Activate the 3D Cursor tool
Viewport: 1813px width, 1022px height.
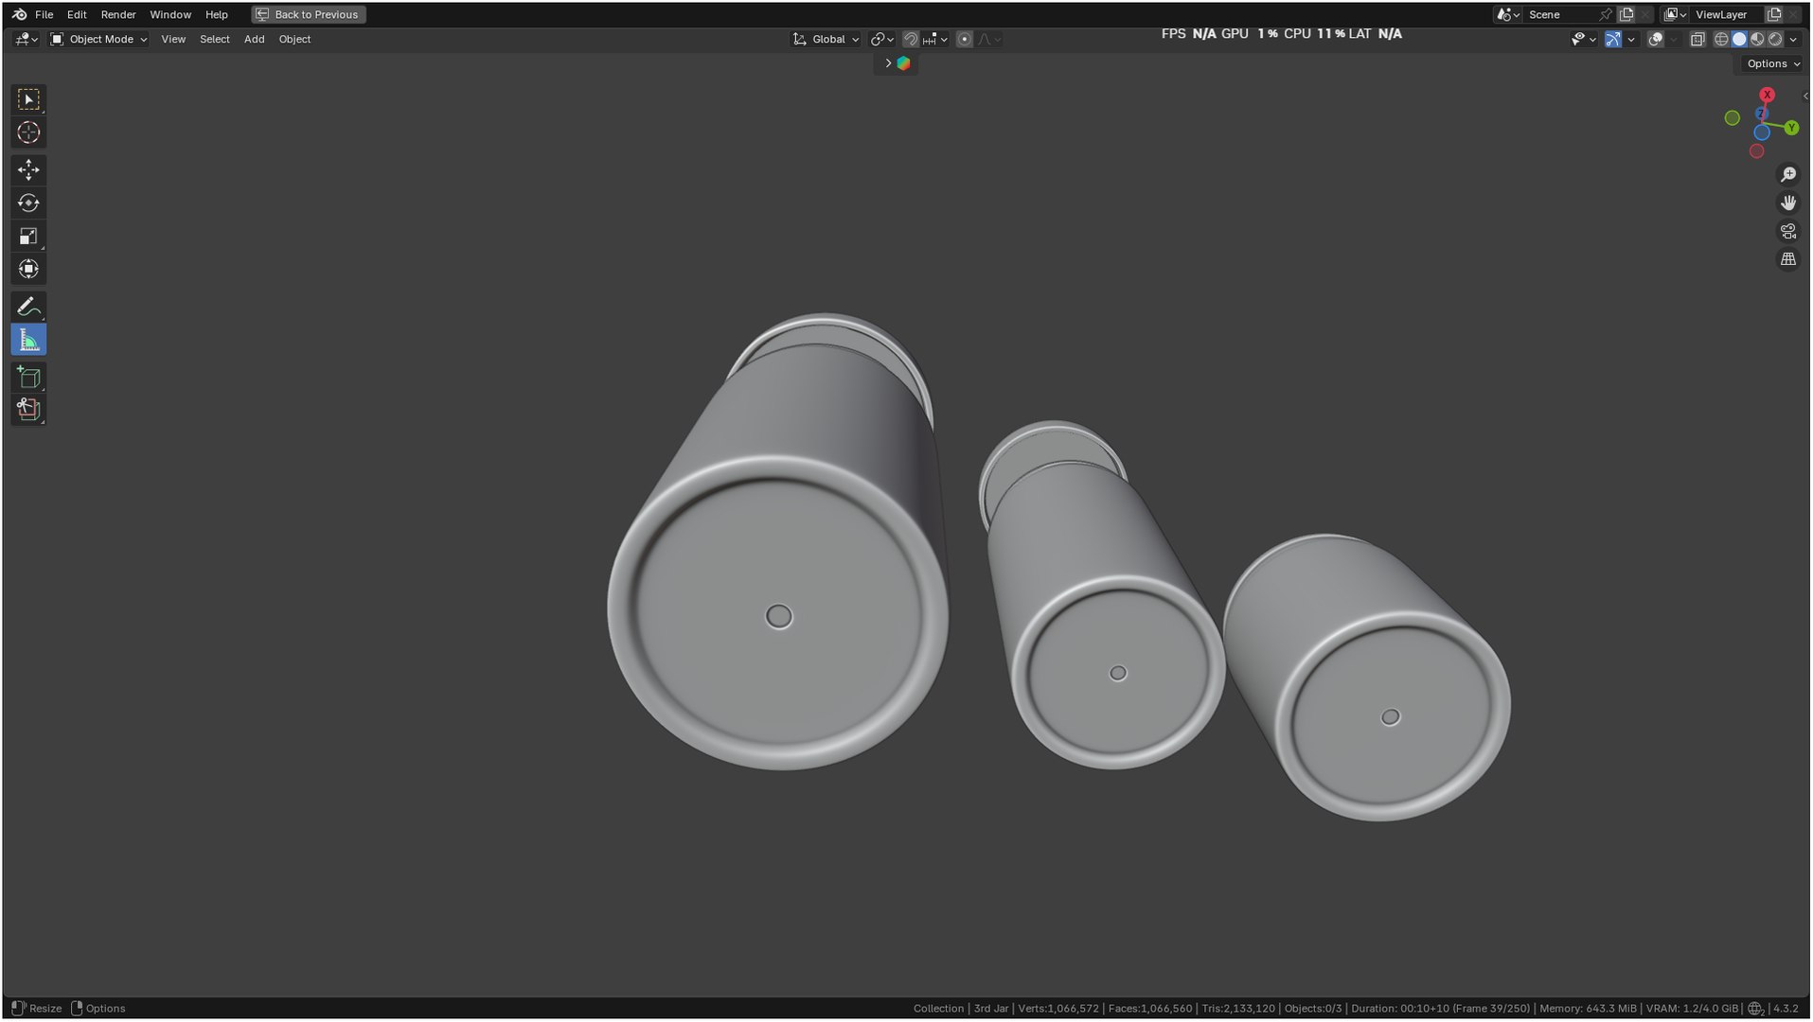tap(28, 132)
